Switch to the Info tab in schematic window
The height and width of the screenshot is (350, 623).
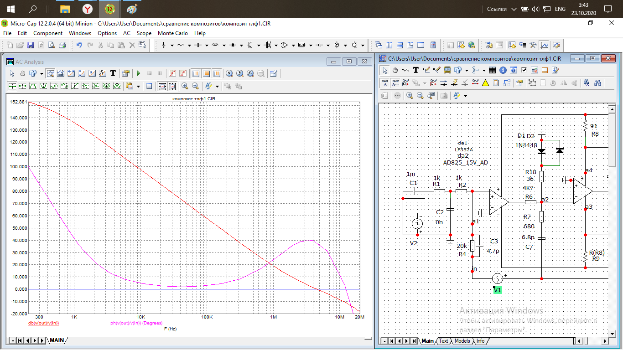[x=480, y=341]
